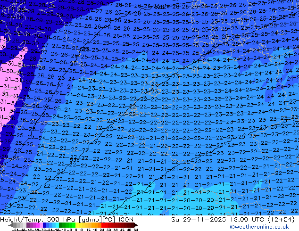The height and width of the screenshot is (231, 299).
Task: Click the '[°C]' unit label
Action: point(109,220)
